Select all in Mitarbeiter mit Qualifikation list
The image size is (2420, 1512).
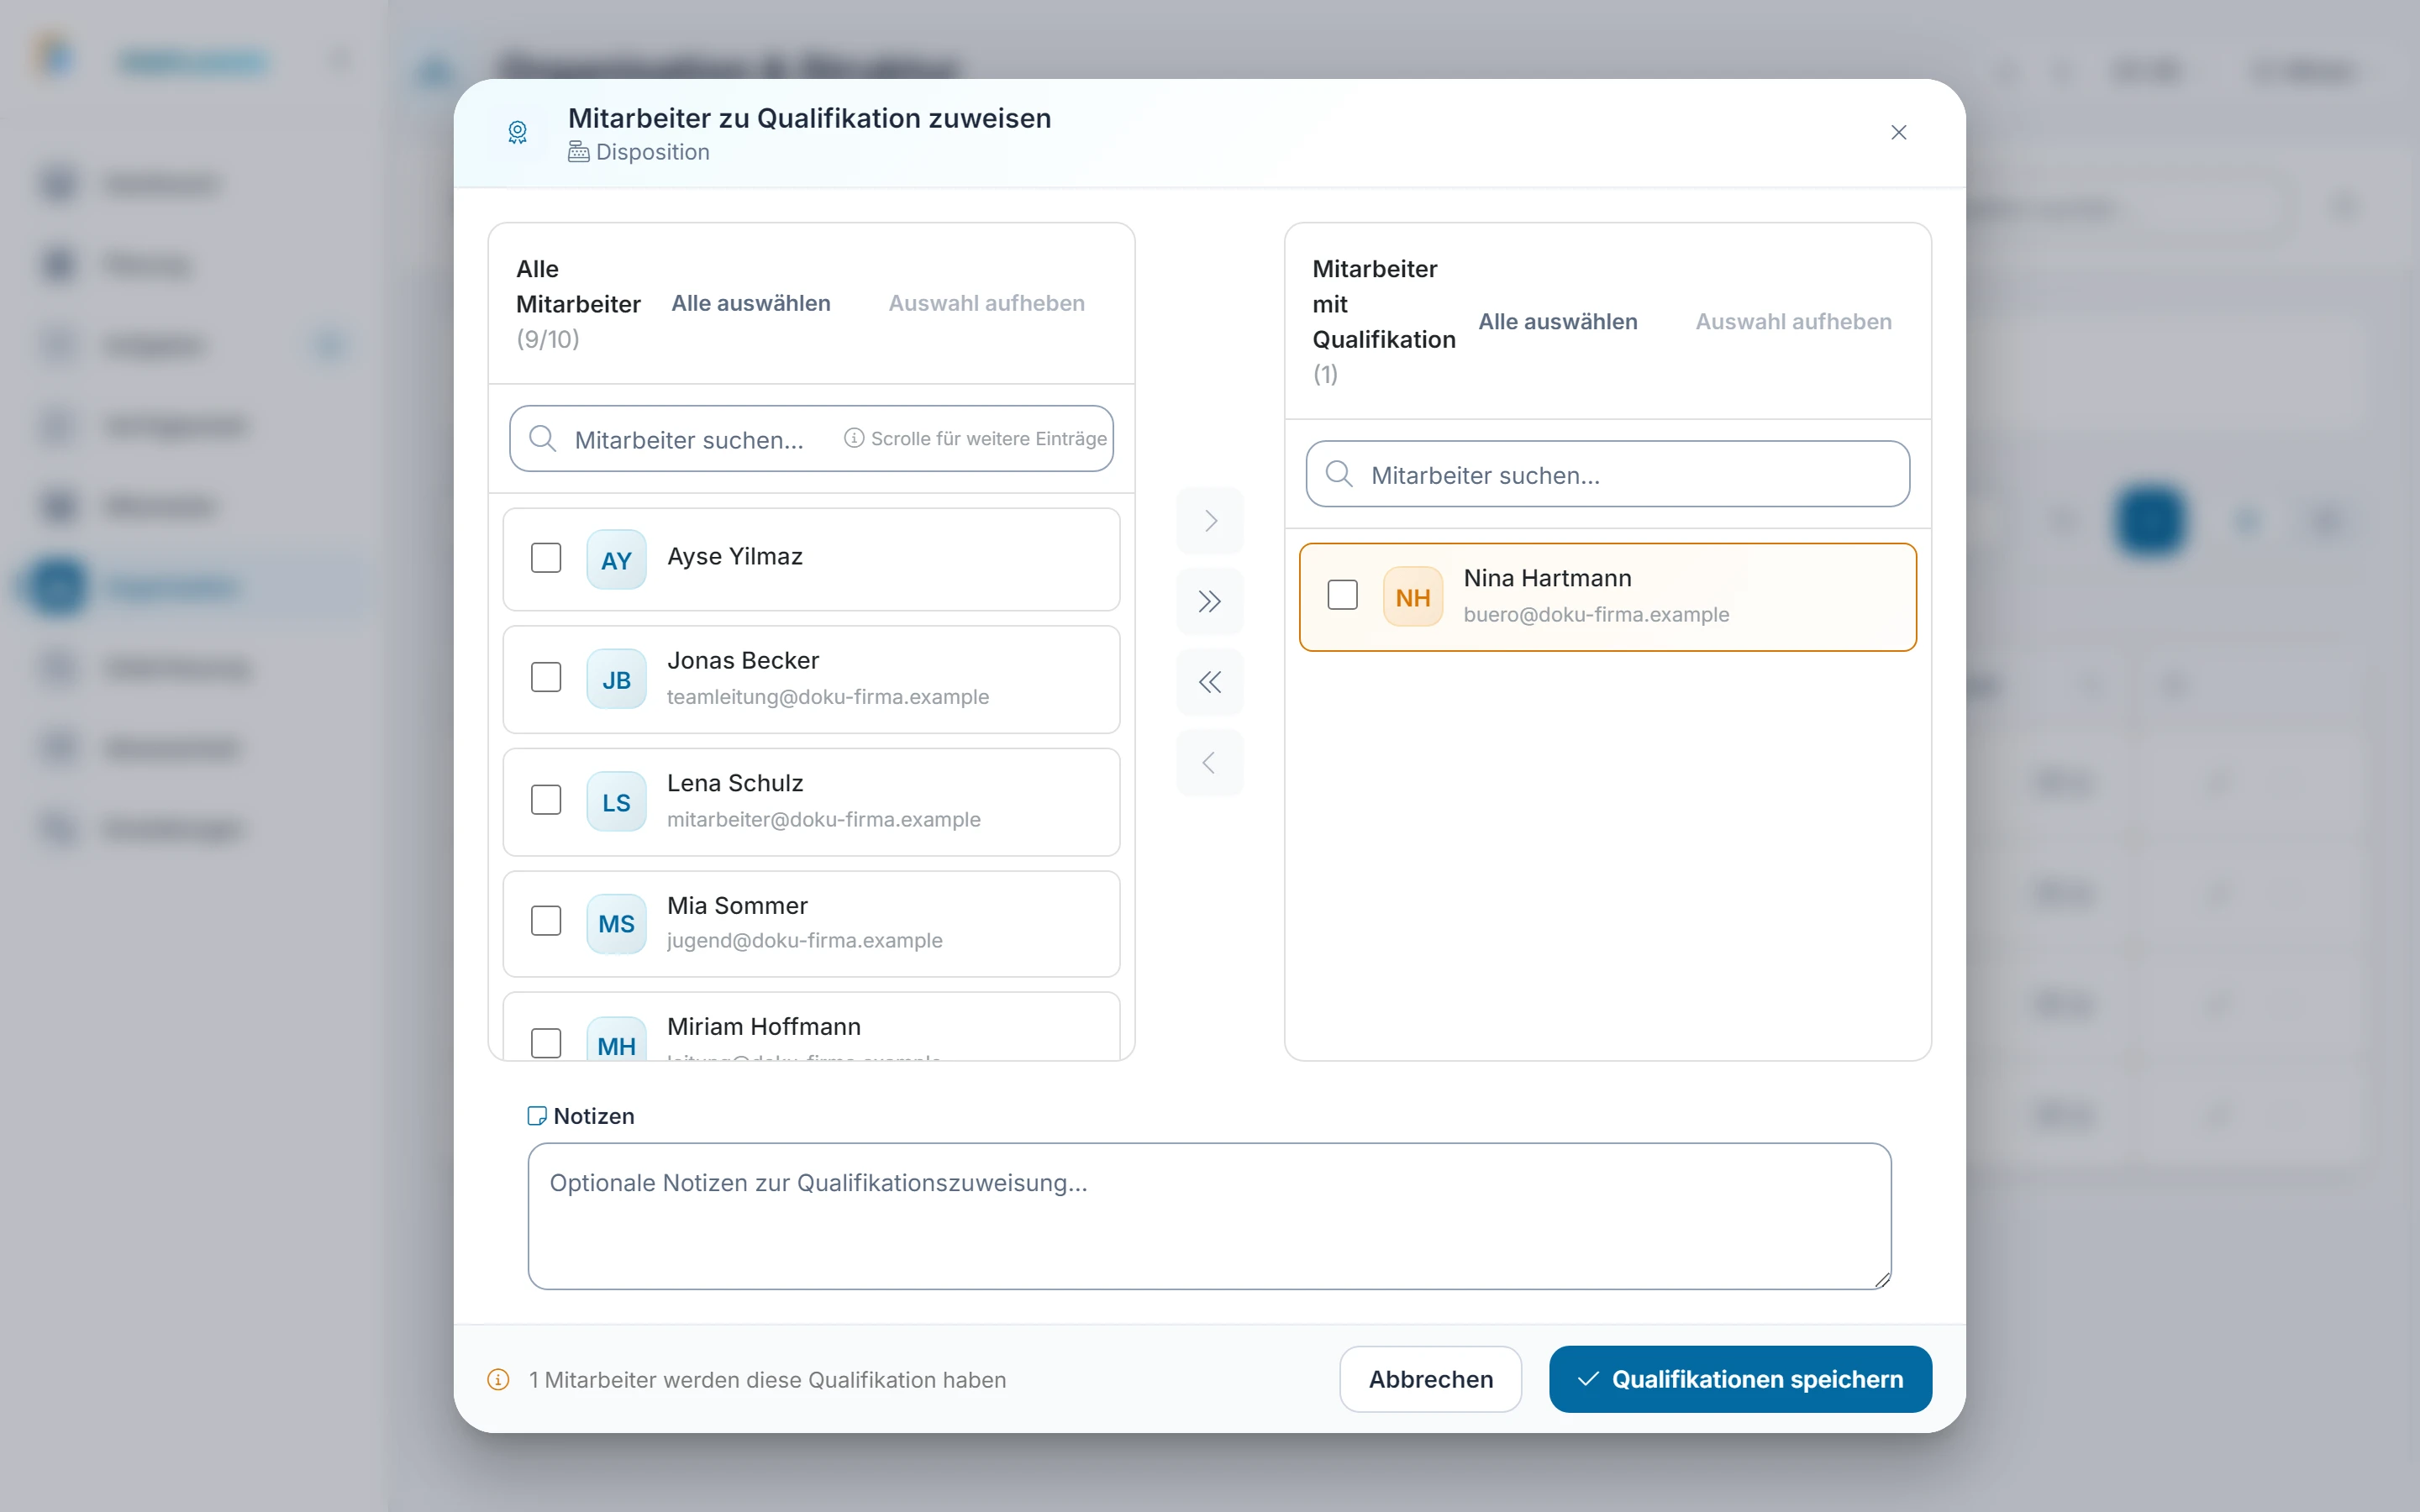(x=1558, y=322)
